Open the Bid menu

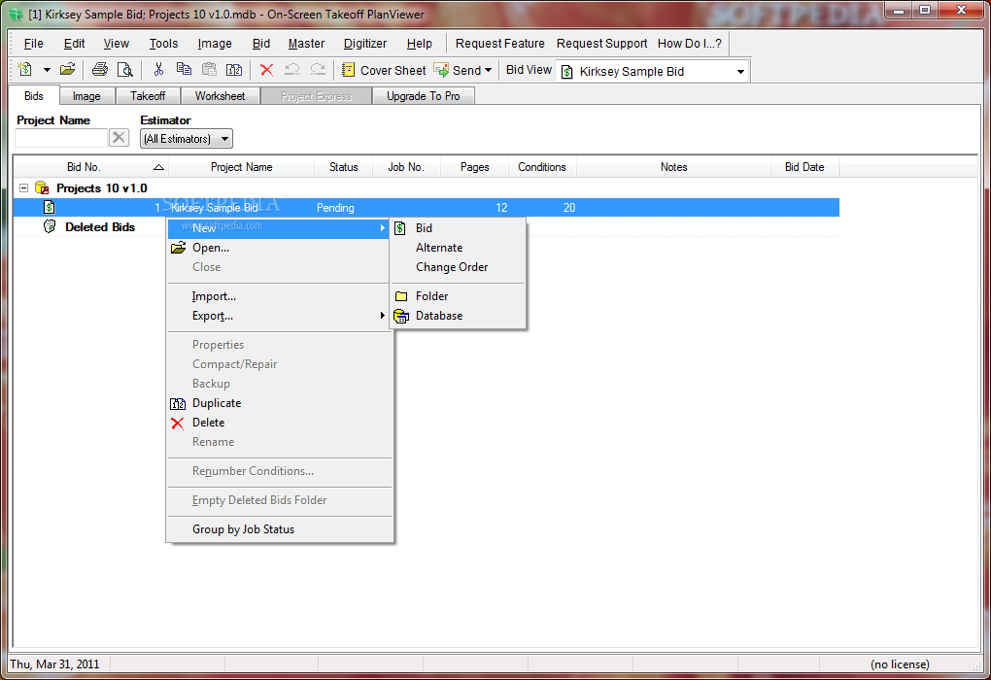point(261,44)
